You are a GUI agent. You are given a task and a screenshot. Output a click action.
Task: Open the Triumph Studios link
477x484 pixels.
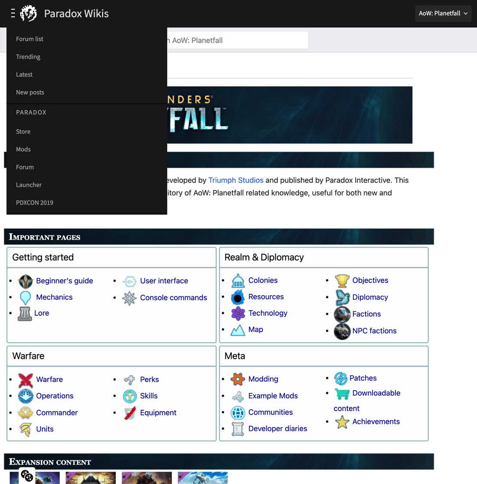click(236, 180)
